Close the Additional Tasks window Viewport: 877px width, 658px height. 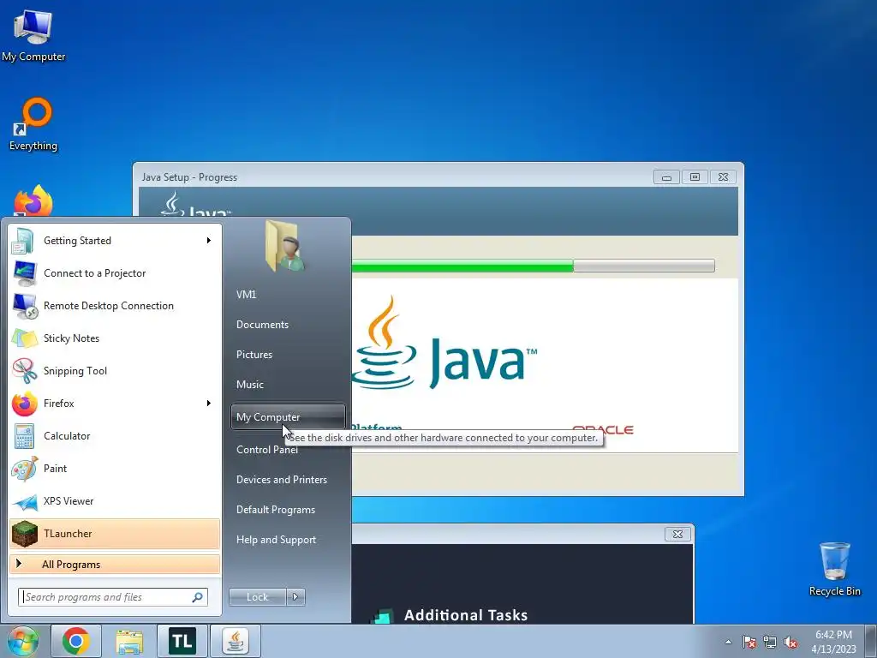(x=677, y=534)
